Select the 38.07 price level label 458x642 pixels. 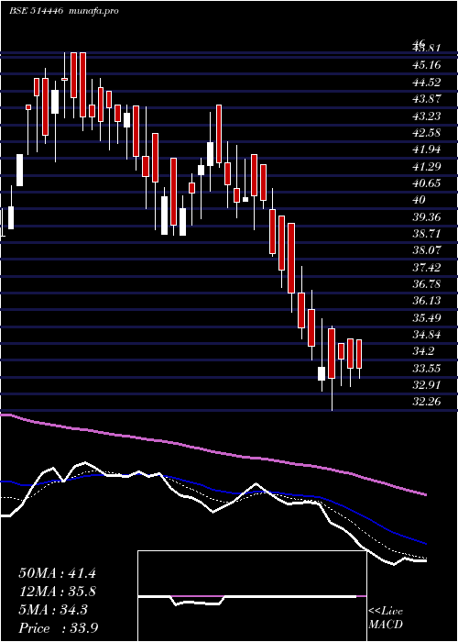427,250
